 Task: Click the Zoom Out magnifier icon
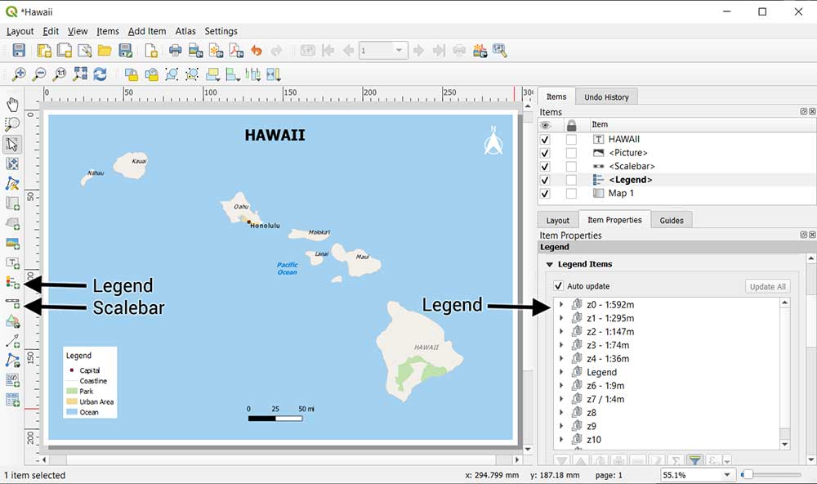click(39, 74)
